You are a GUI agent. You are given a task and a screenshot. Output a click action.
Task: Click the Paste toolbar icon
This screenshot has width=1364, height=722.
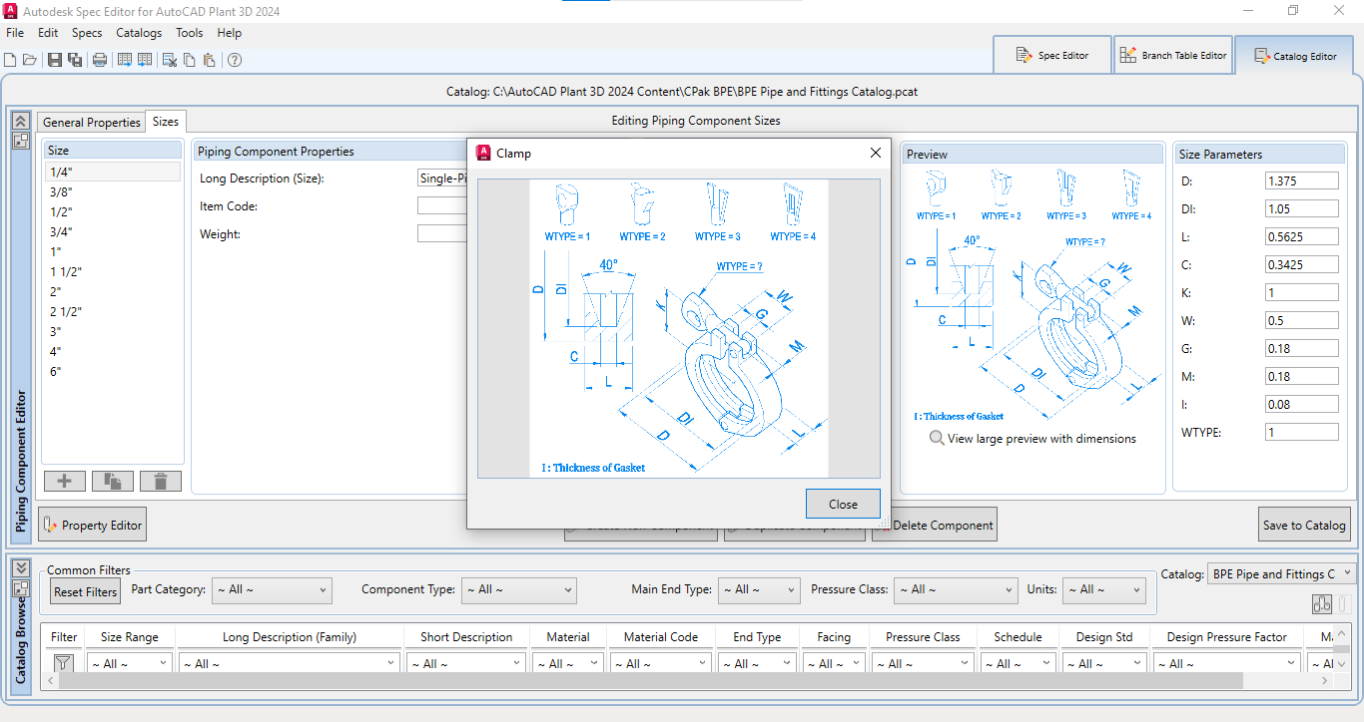click(209, 60)
